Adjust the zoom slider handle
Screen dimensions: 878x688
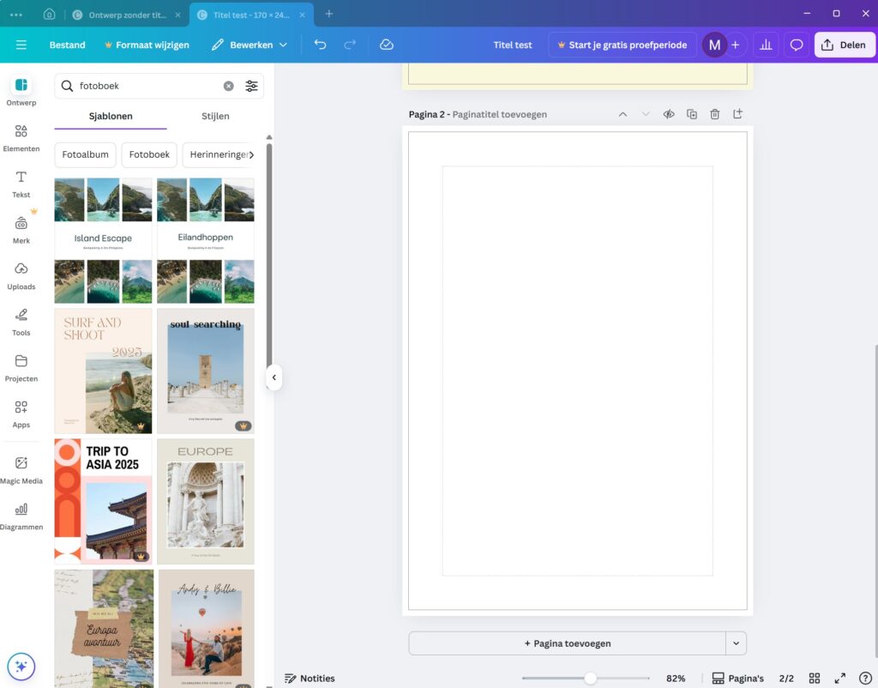pyautogui.click(x=590, y=679)
